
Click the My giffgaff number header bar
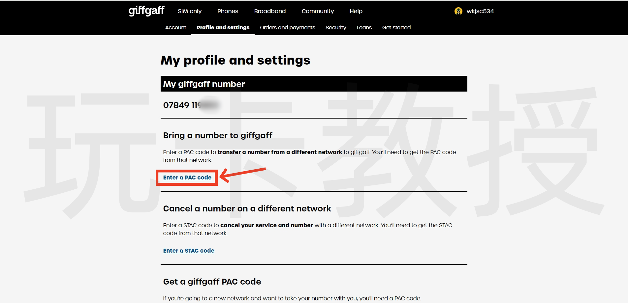tap(313, 84)
